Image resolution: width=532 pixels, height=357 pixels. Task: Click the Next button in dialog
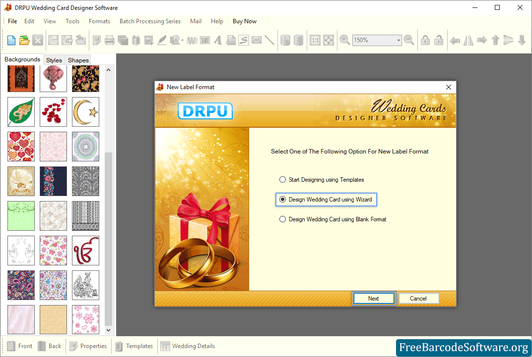(x=374, y=299)
